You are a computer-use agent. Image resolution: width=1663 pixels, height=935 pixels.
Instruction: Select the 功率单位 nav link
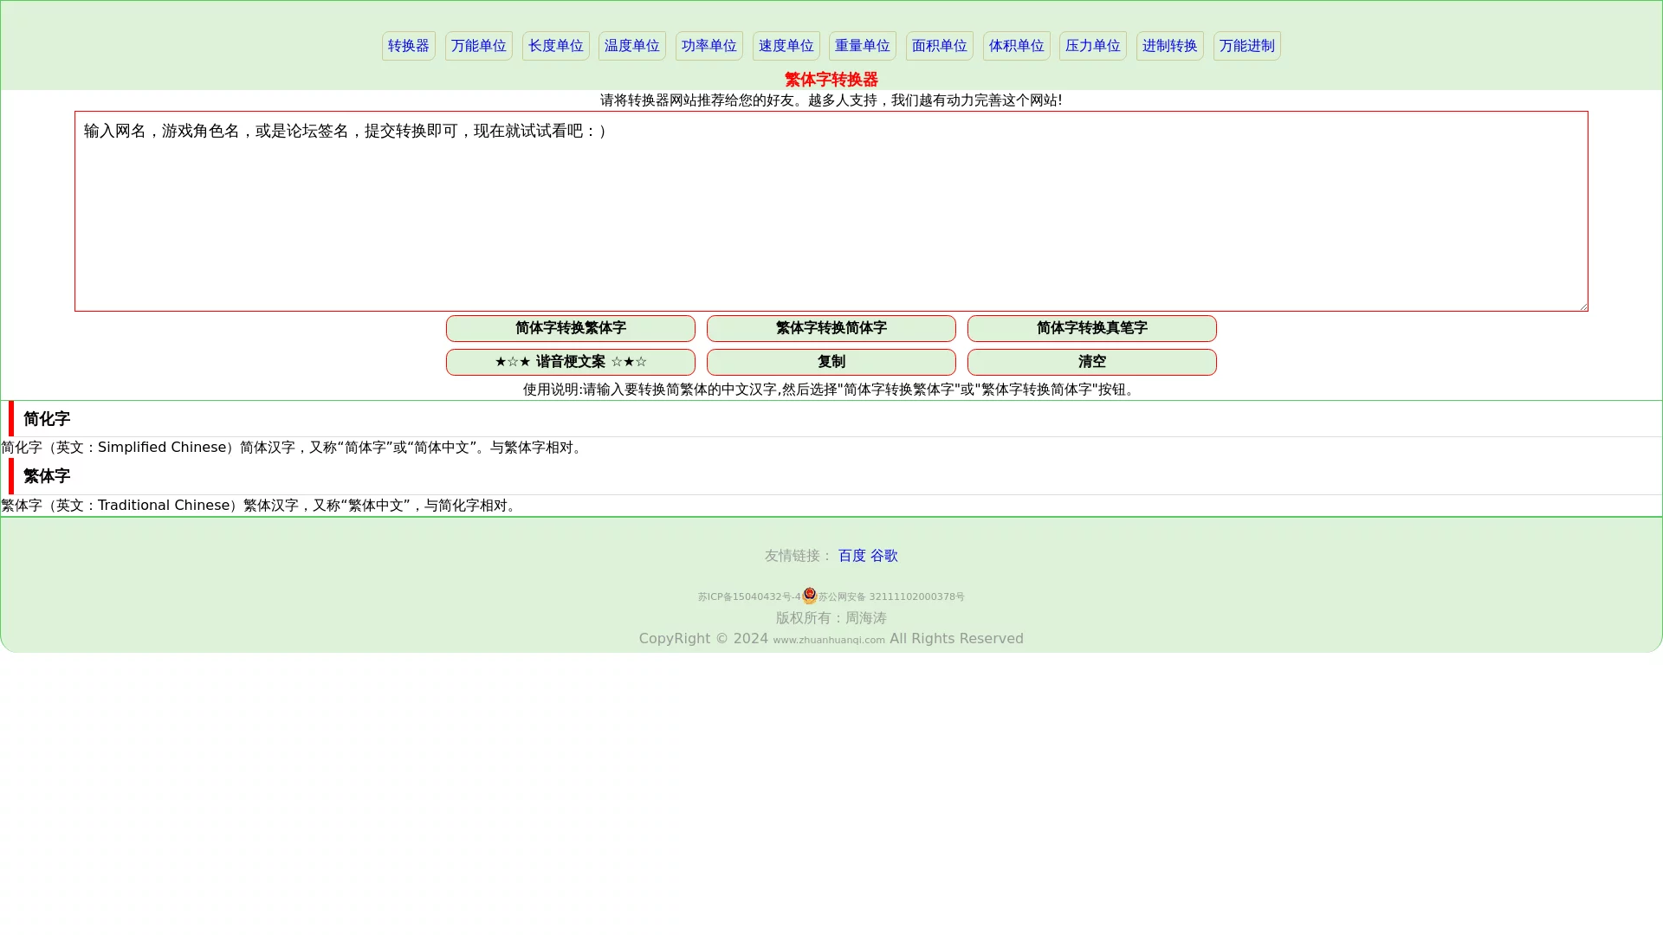click(709, 46)
